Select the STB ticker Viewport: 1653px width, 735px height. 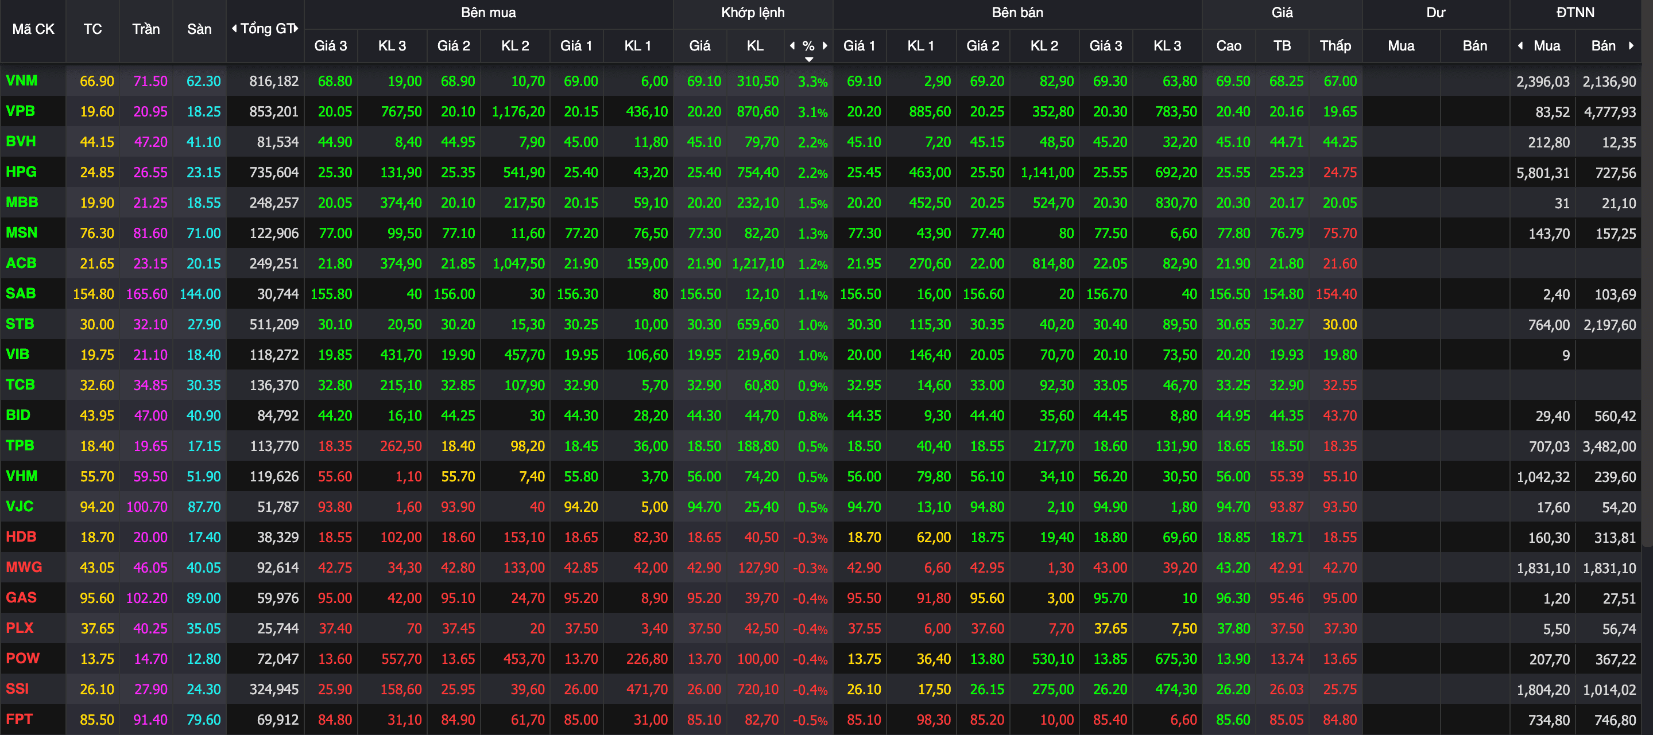point(20,324)
